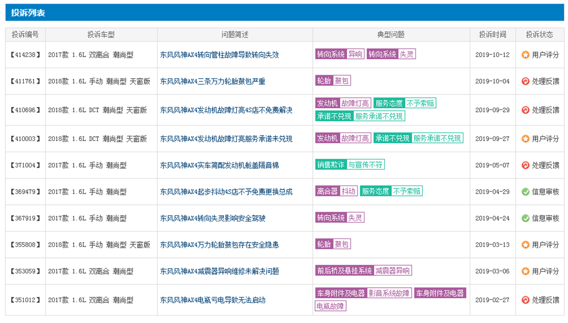The height and width of the screenshot is (323, 568).
Task: Select the 离合器 抖动 tag
Action: (x=336, y=191)
